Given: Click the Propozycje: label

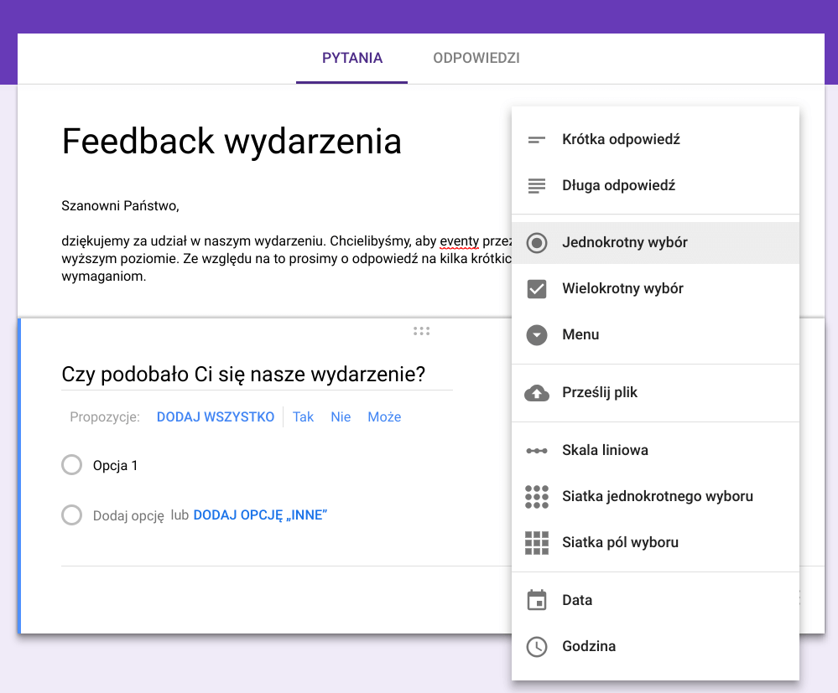Looking at the screenshot, I should tap(105, 417).
